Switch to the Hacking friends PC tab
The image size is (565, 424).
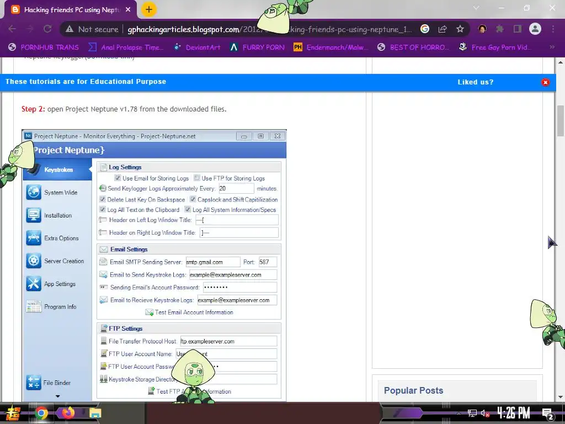(x=71, y=10)
